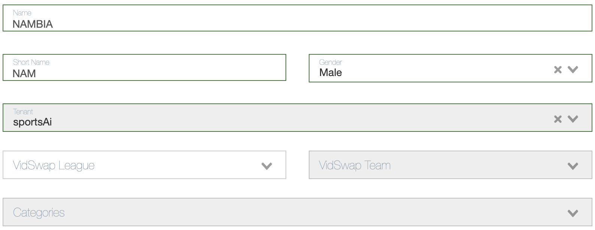
Task: Click the Tenant field chevron arrow
Action: [573, 119]
